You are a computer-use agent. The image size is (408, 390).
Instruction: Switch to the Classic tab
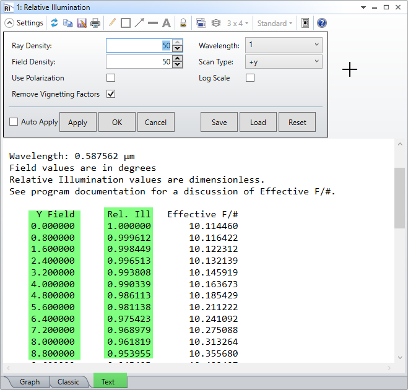[x=69, y=382]
